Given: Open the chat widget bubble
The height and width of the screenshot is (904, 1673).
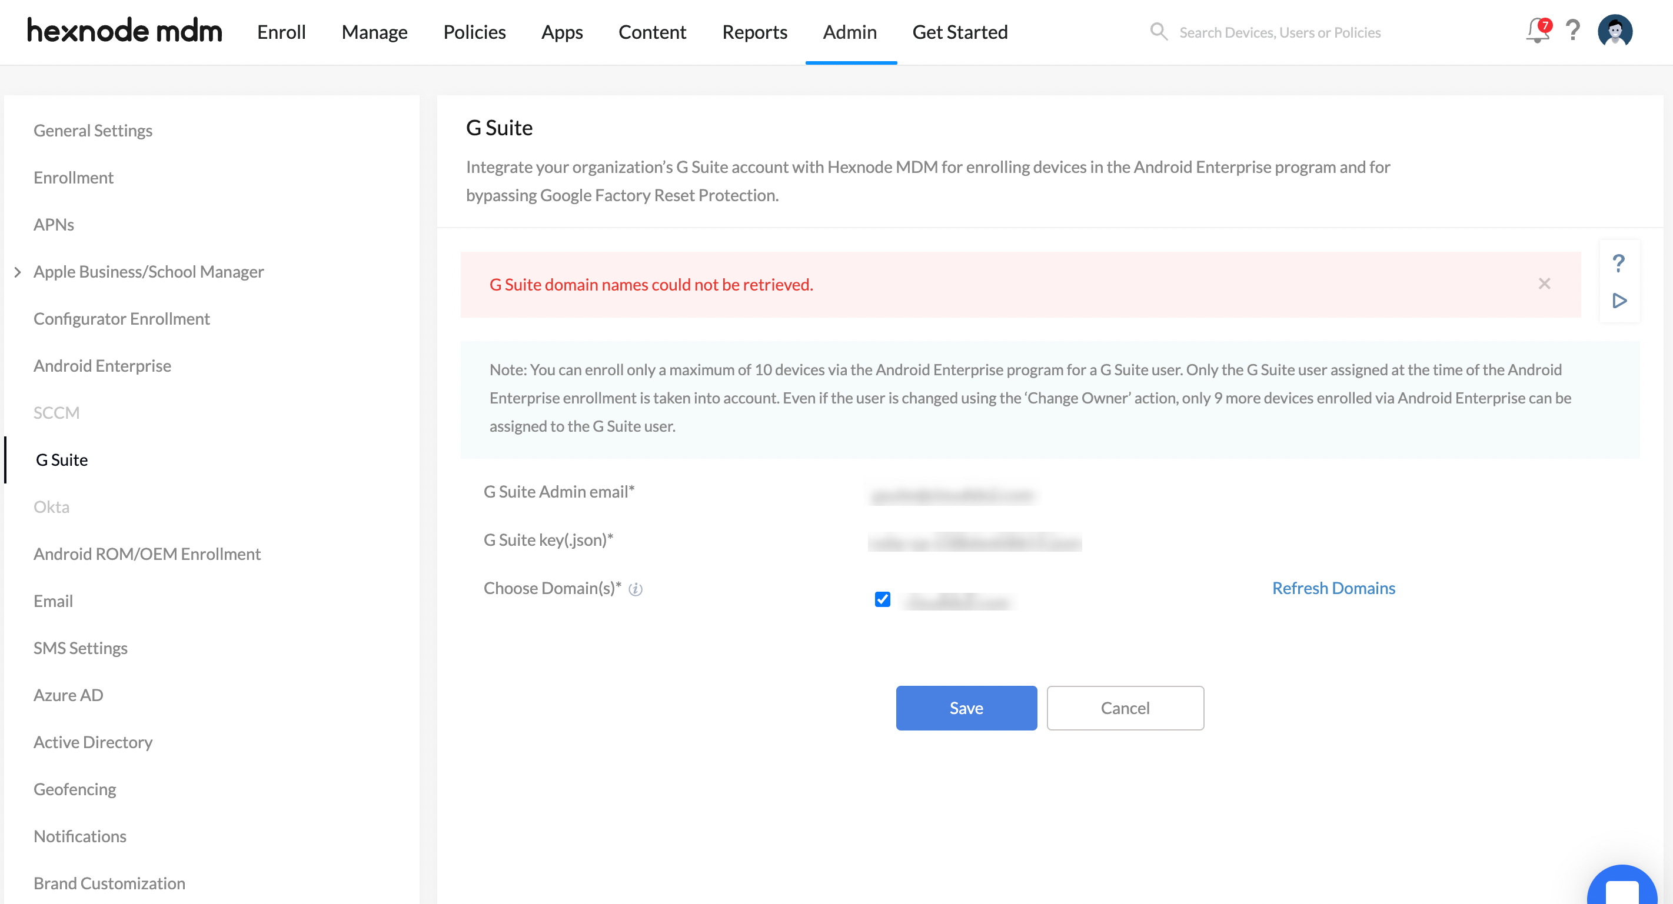Looking at the screenshot, I should [1624, 886].
